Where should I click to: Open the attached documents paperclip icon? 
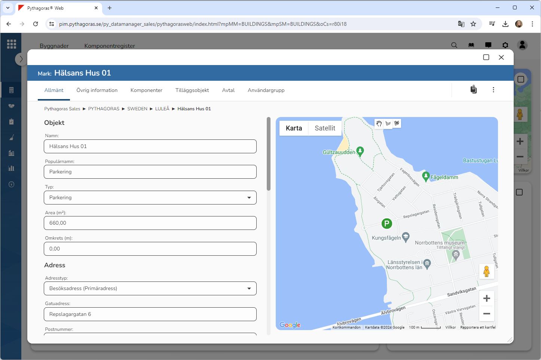point(473,90)
